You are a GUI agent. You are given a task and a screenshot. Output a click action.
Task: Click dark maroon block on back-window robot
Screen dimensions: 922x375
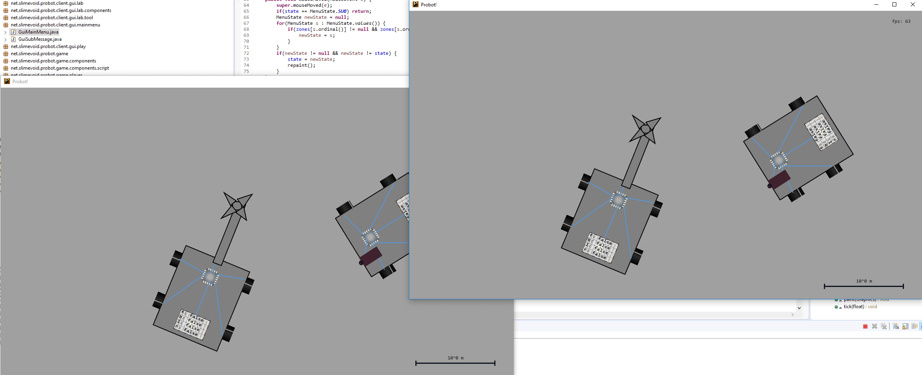click(x=370, y=257)
